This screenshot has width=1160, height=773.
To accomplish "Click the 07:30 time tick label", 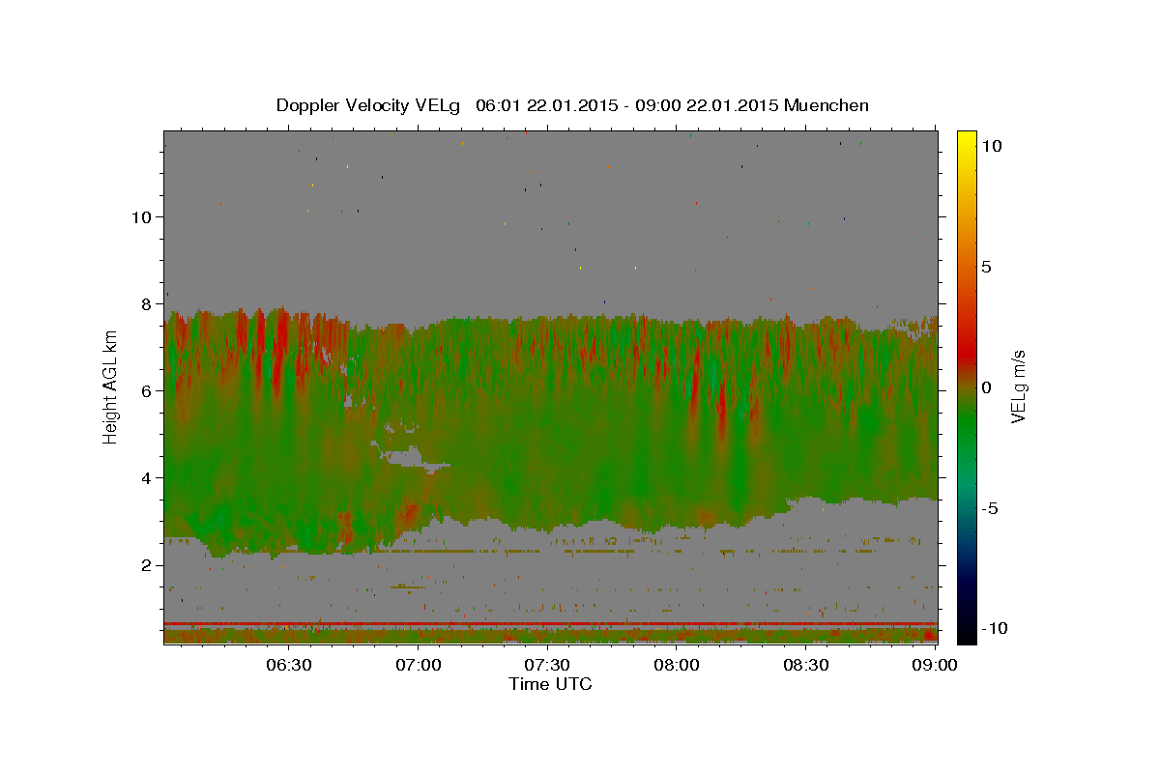I will [x=547, y=666].
